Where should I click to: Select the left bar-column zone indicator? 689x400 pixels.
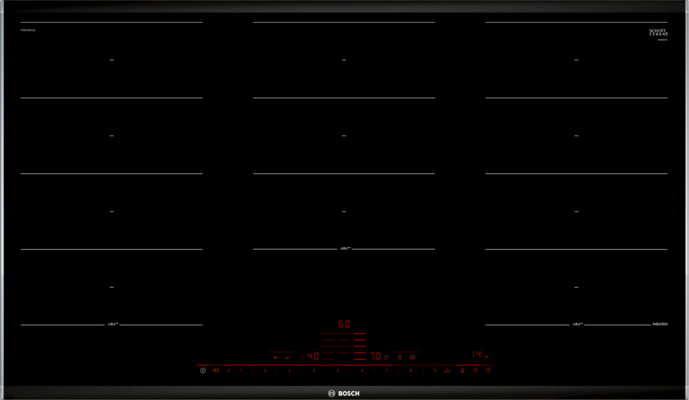click(328, 346)
